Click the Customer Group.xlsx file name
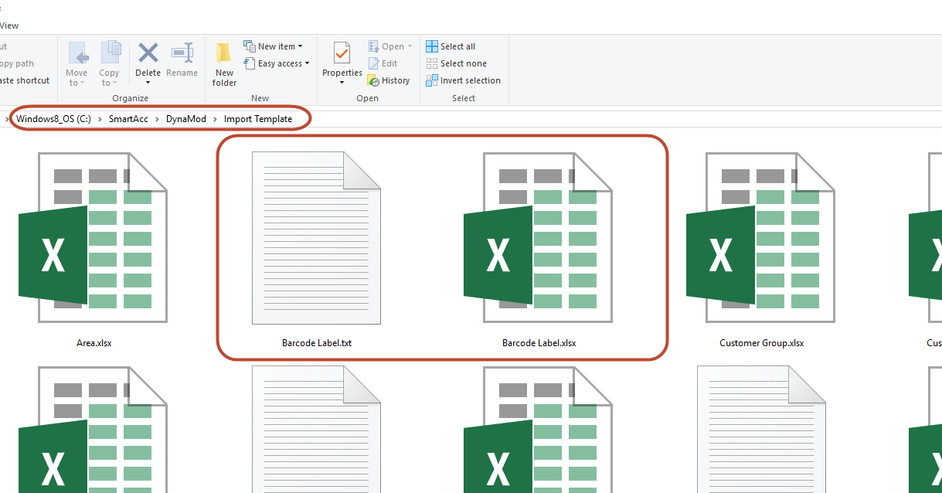This screenshot has height=493, width=942. pyautogui.click(x=762, y=342)
